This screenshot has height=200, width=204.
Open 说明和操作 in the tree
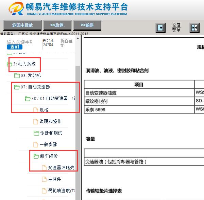50,122
